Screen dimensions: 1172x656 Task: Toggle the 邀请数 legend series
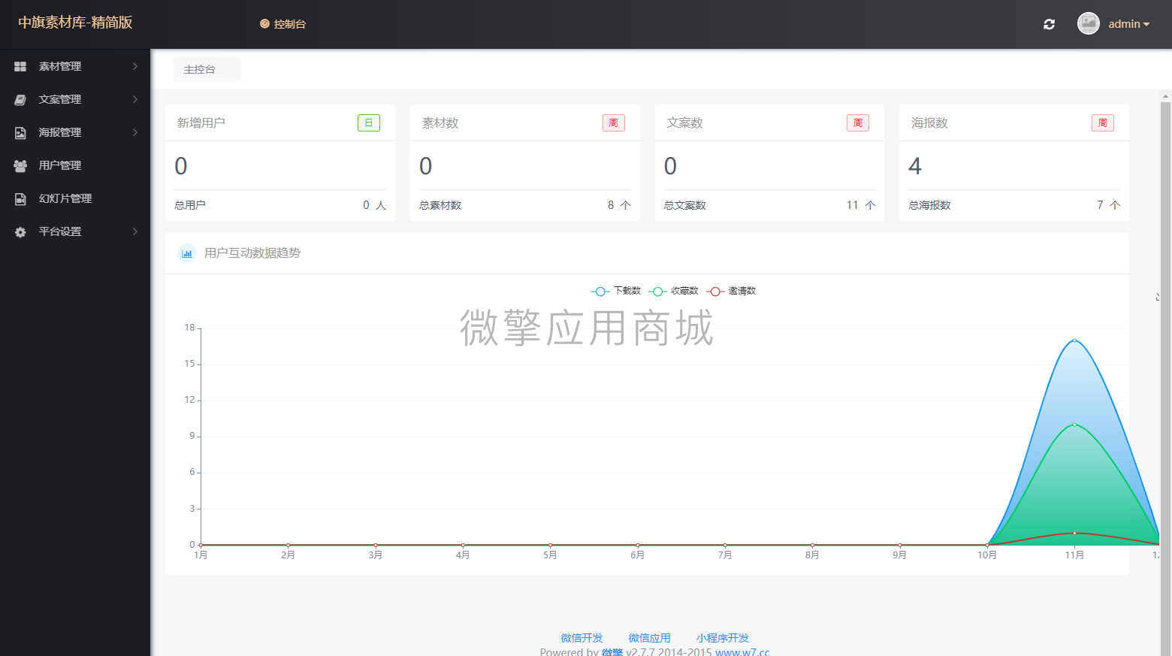click(x=730, y=291)
